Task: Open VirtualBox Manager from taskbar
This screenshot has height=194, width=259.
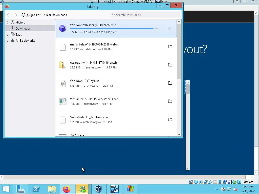Action: [x=98, y=189]
